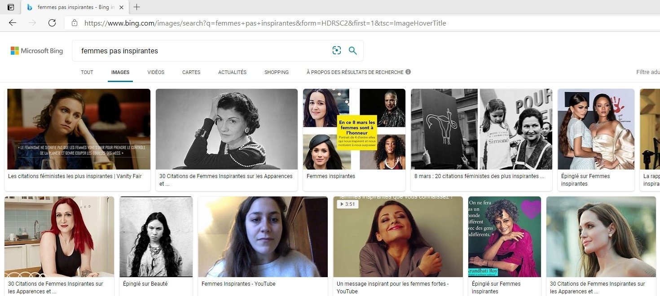Click the site lock icon in address bar
This screenshot has width=660, height=296.
(x=75, y=23)
